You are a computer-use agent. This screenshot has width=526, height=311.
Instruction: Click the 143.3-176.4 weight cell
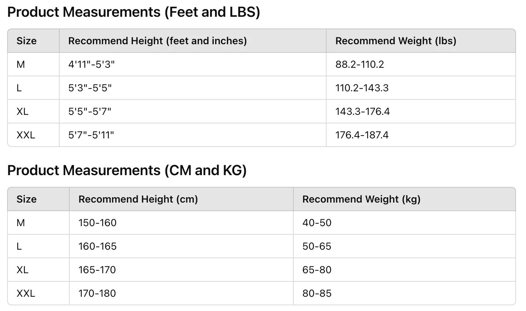(362, 112)
